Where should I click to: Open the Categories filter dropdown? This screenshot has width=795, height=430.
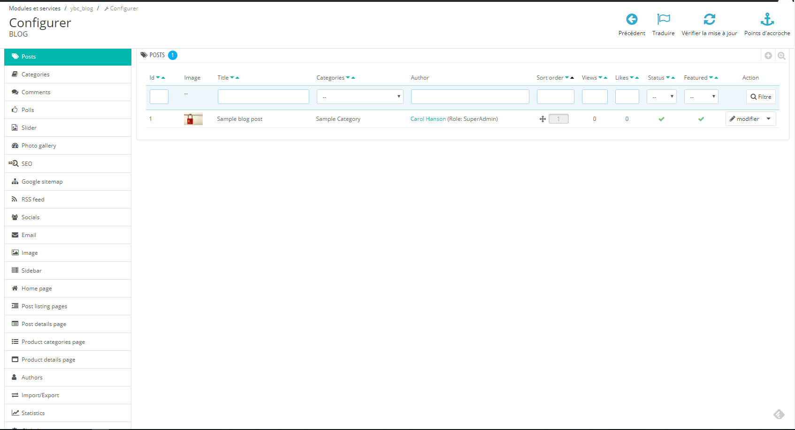tap(360, 96)
